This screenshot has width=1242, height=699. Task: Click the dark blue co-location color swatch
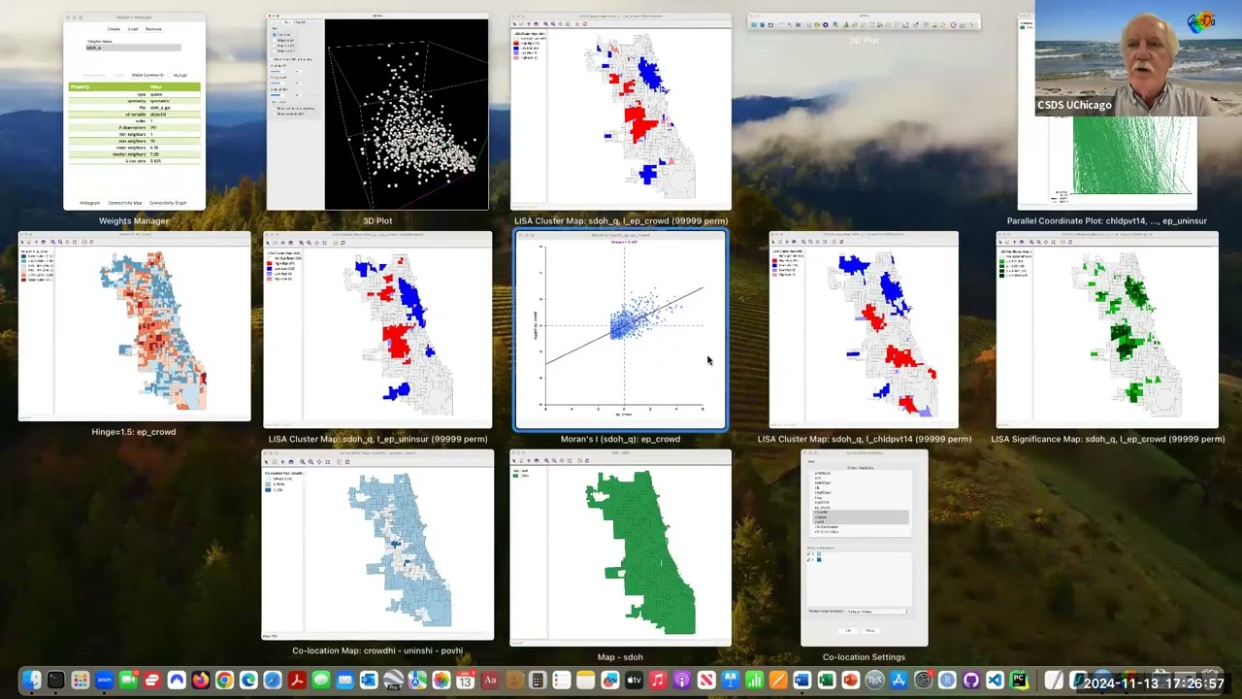819,560
